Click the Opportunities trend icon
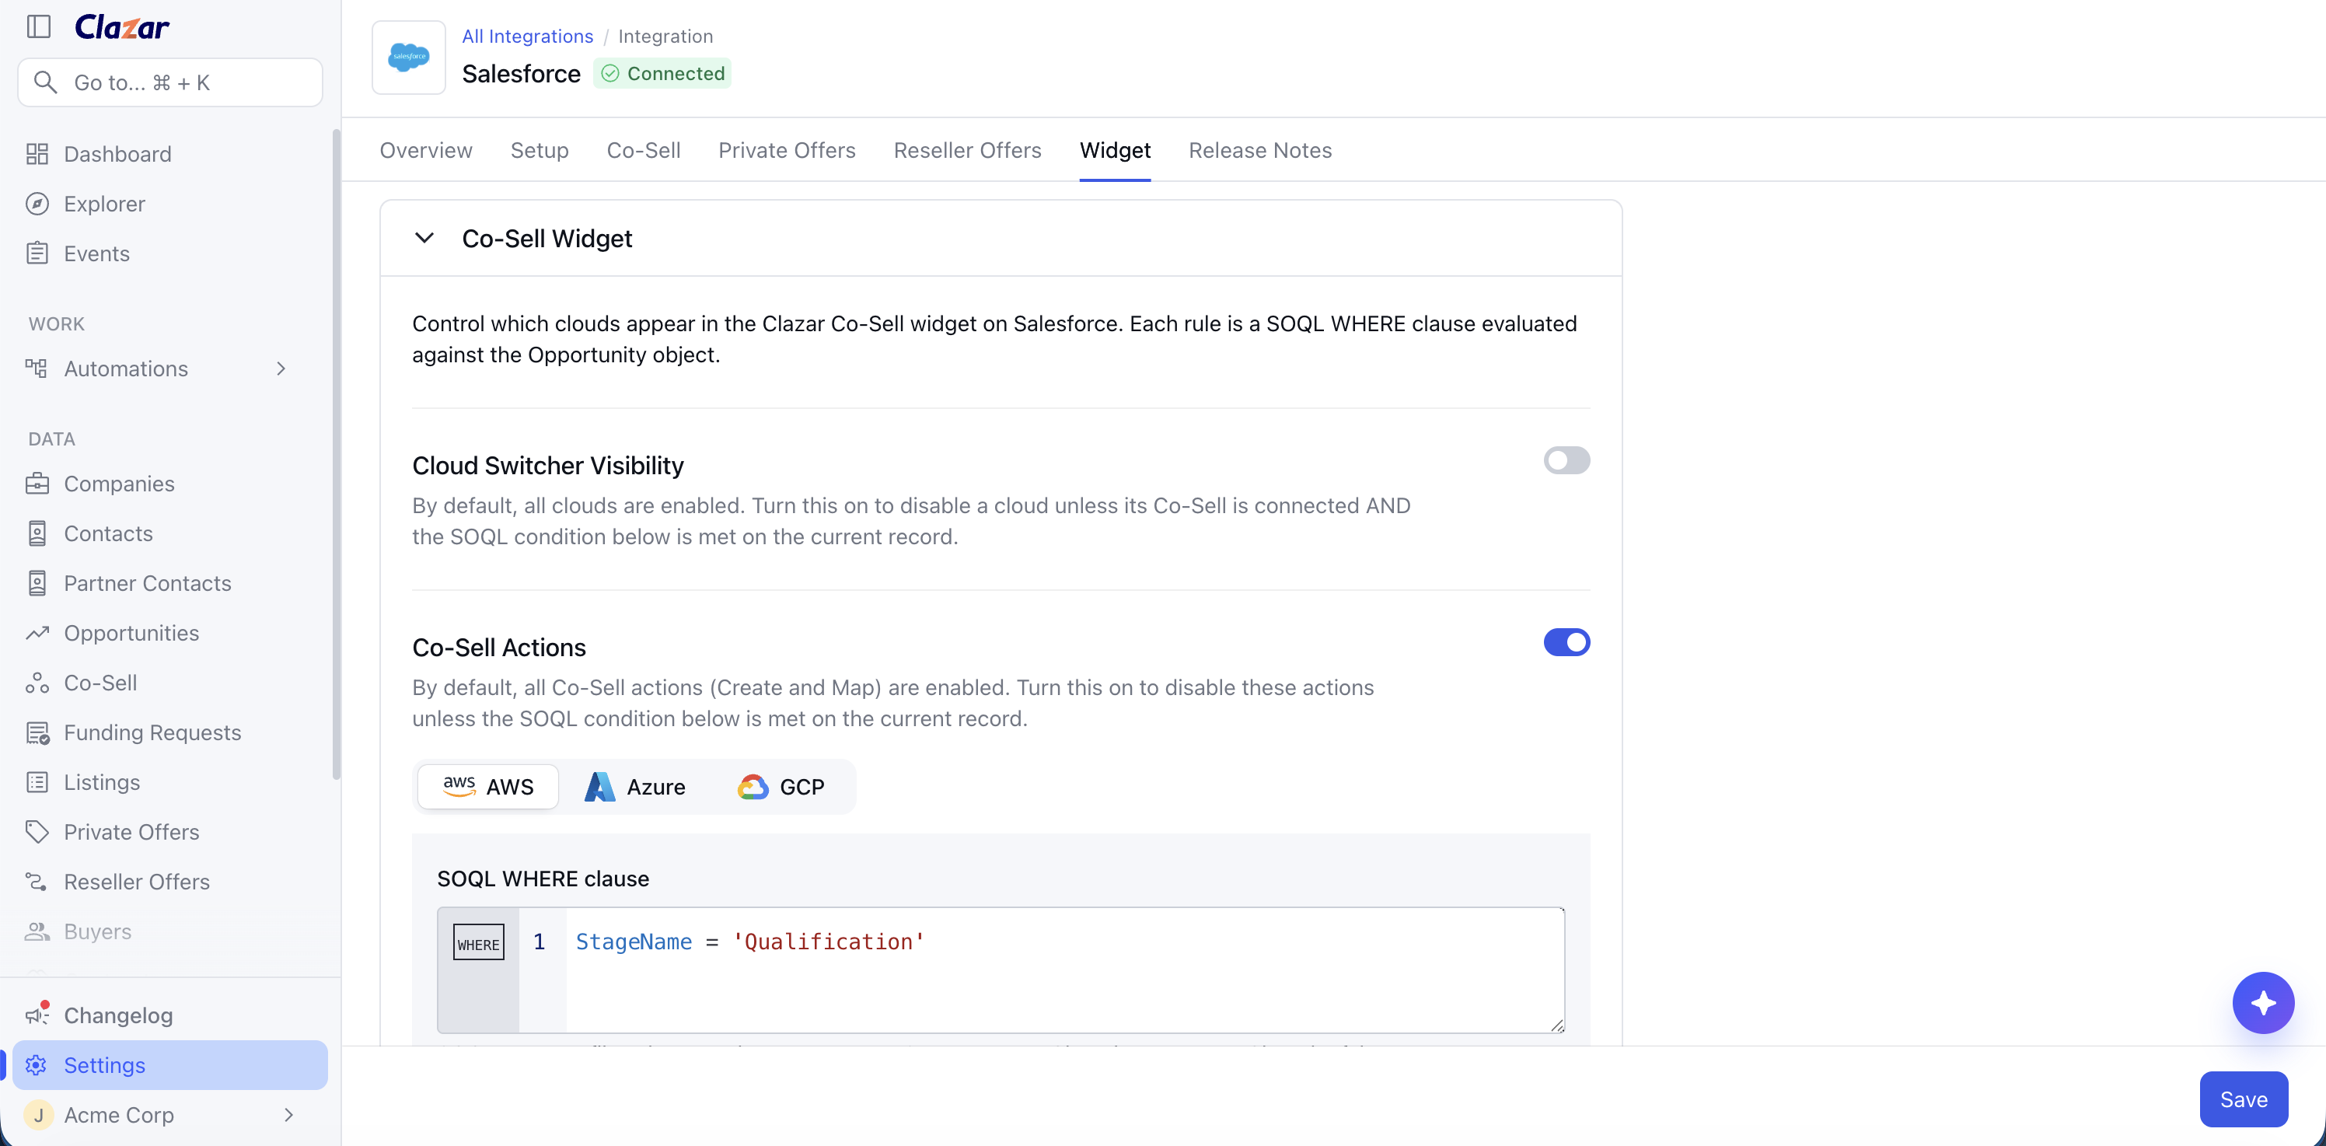2326x1146 pixels. 37,632
